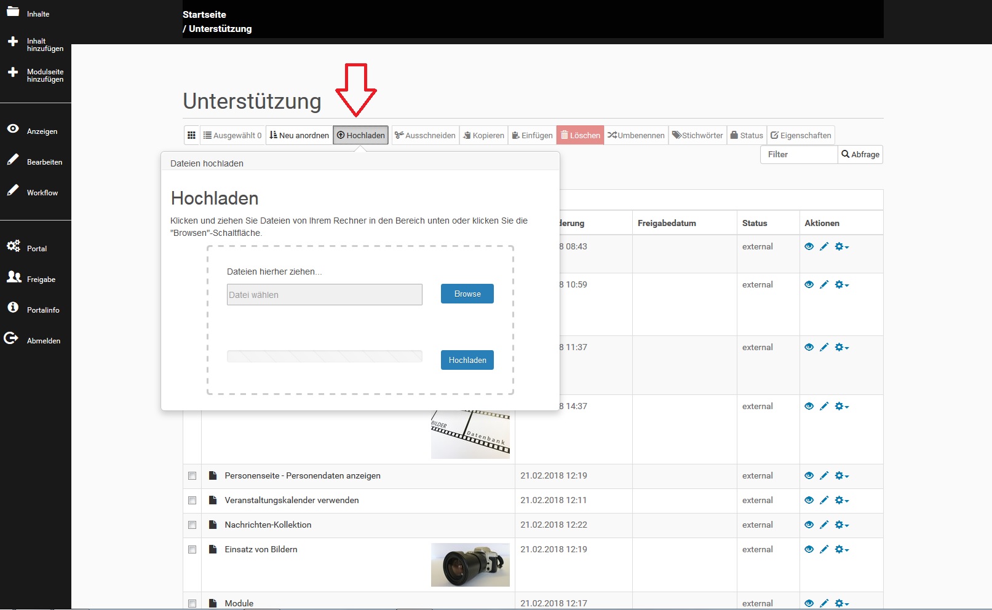Click the upload progress bar
The height and width of the screenshot is (610, 992).
tap(325, 356)
